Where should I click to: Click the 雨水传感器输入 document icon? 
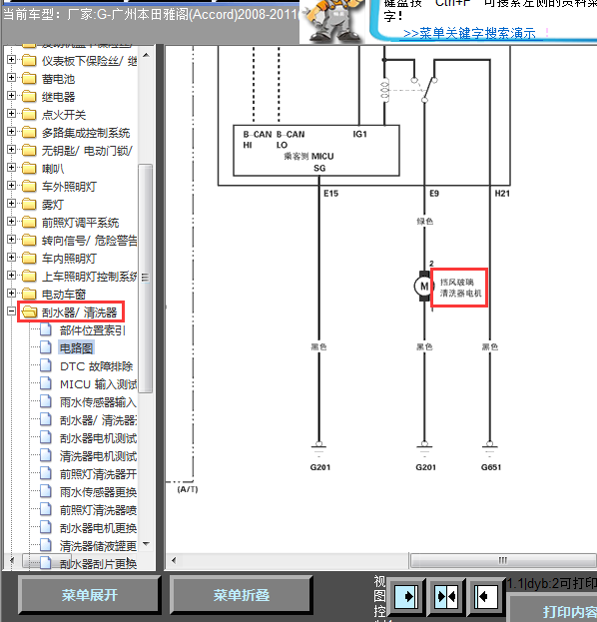pos(46,401)
